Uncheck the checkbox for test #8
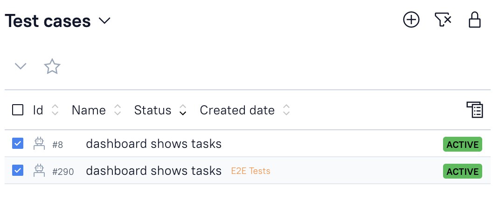499x200 pixels. (18, 144)
